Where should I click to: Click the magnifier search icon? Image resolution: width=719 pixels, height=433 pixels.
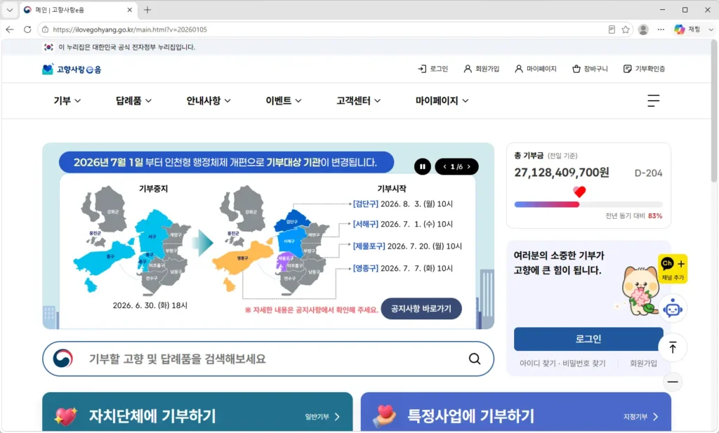click(475, 359)
